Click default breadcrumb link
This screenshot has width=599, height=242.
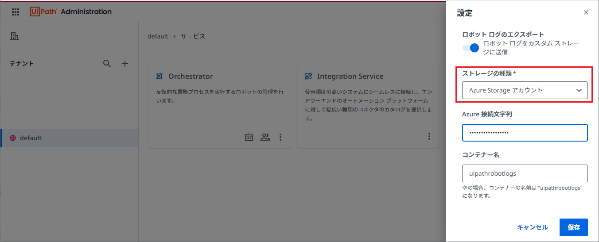[x=158, y=36]
